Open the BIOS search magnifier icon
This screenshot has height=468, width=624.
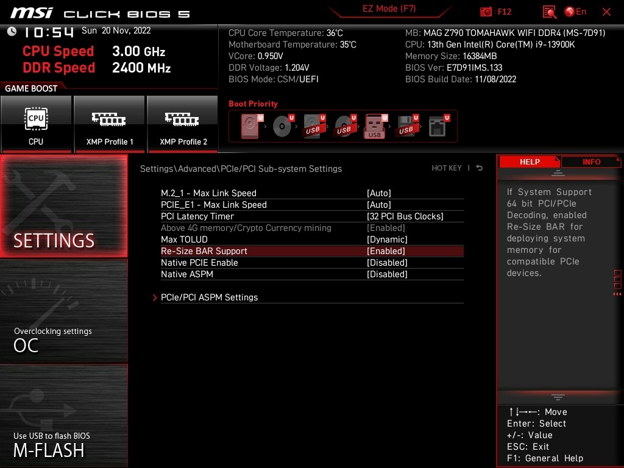click(x=550, y=12)
